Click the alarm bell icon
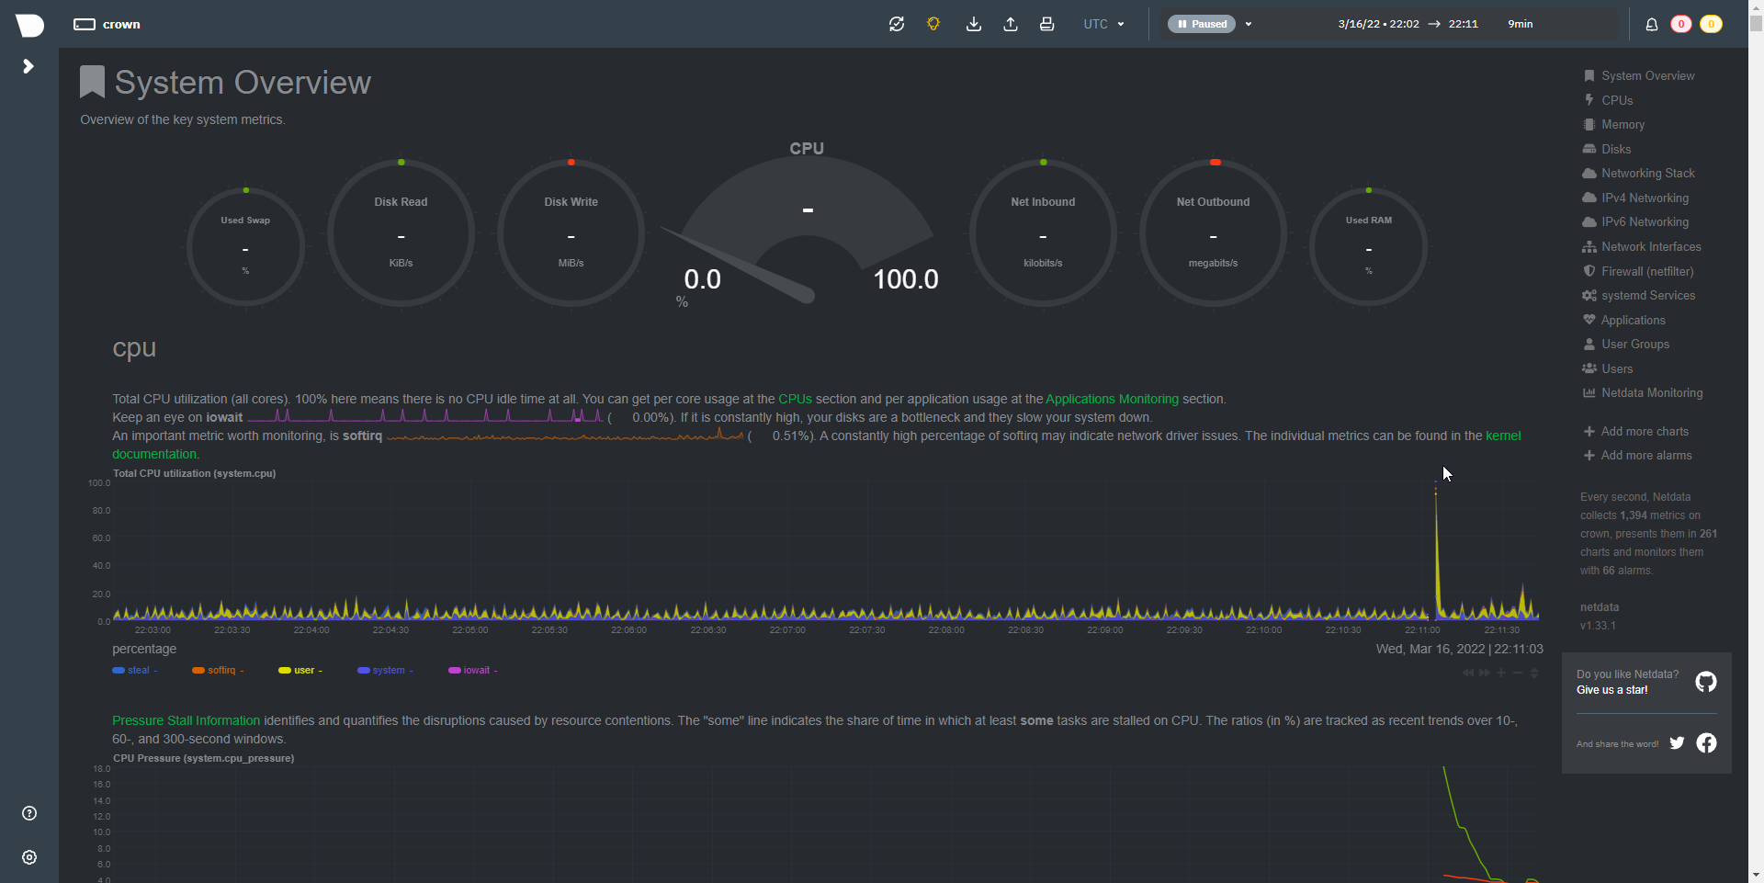The width and height of the screenshot is (1764, 883). pos(1651,24)
